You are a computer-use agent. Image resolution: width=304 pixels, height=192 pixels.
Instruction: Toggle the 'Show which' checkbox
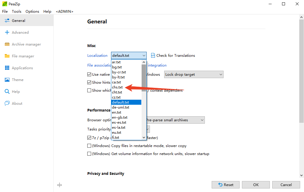coord(89,91)
